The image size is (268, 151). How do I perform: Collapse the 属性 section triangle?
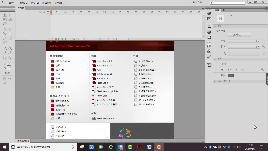(x=215, y=59)
